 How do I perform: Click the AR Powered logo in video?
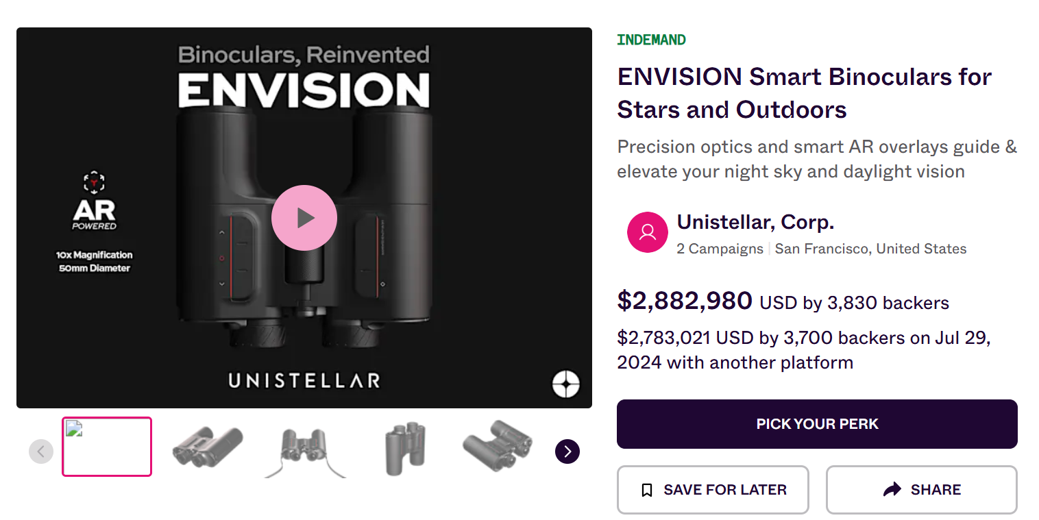[94, 201]
